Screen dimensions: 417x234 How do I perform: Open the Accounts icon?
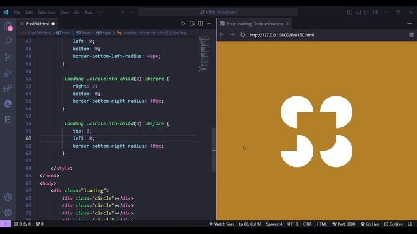[x=8, y=197]
